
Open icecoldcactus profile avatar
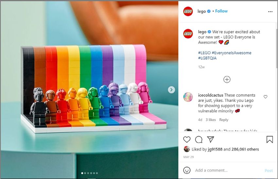[x=188, y=97]
